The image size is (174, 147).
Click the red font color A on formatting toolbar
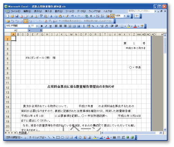[x=135, y=26]
